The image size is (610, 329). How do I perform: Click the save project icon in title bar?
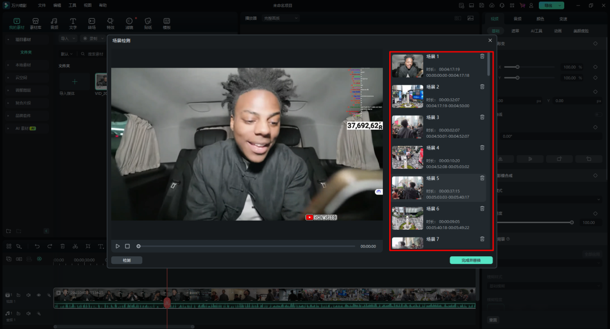[482, 6]
